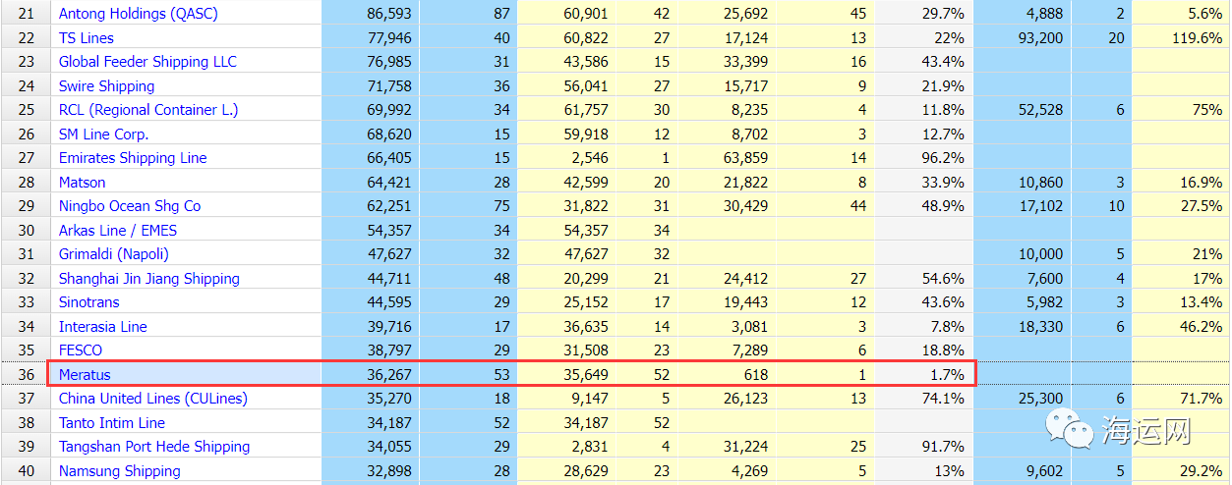Click Antong total TEU value 86,593

388,14
